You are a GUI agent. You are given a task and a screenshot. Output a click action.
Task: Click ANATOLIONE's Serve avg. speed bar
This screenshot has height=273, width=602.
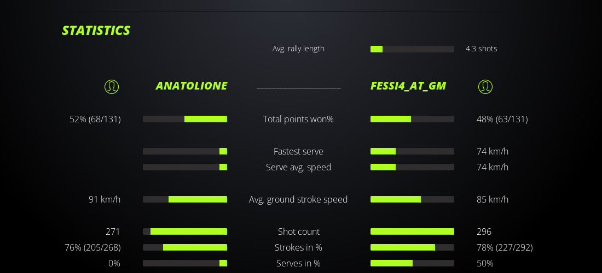[185, 167]
